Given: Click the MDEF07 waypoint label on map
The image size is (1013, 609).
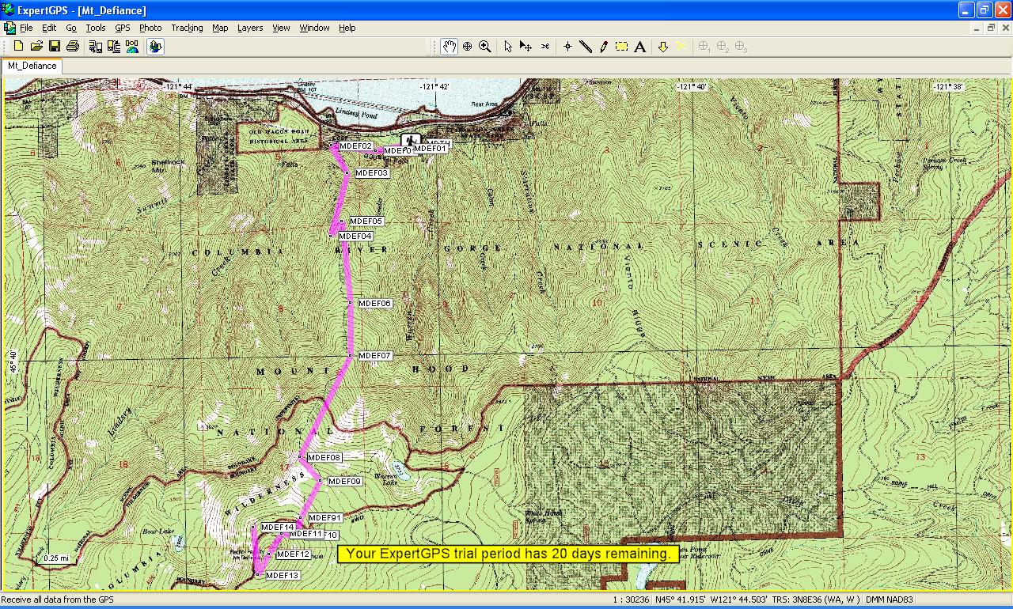Looking at the screenshot, I should 375,356.
